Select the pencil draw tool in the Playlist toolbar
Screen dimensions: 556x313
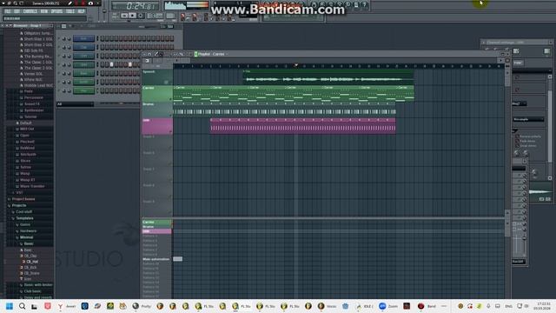click(156, 54)
